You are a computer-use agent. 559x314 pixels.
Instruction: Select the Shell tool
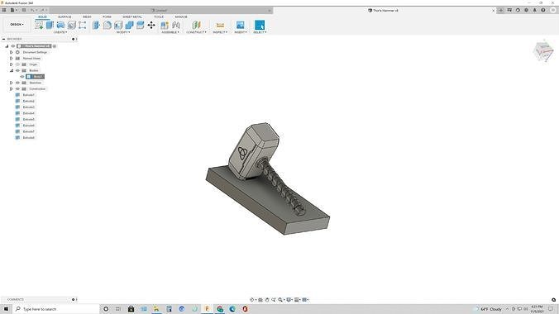tap(118, 25)
